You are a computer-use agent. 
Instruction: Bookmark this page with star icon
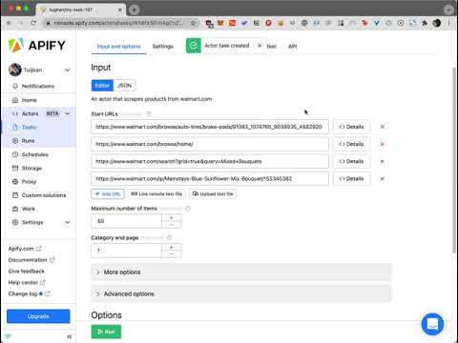coord(193,23)
